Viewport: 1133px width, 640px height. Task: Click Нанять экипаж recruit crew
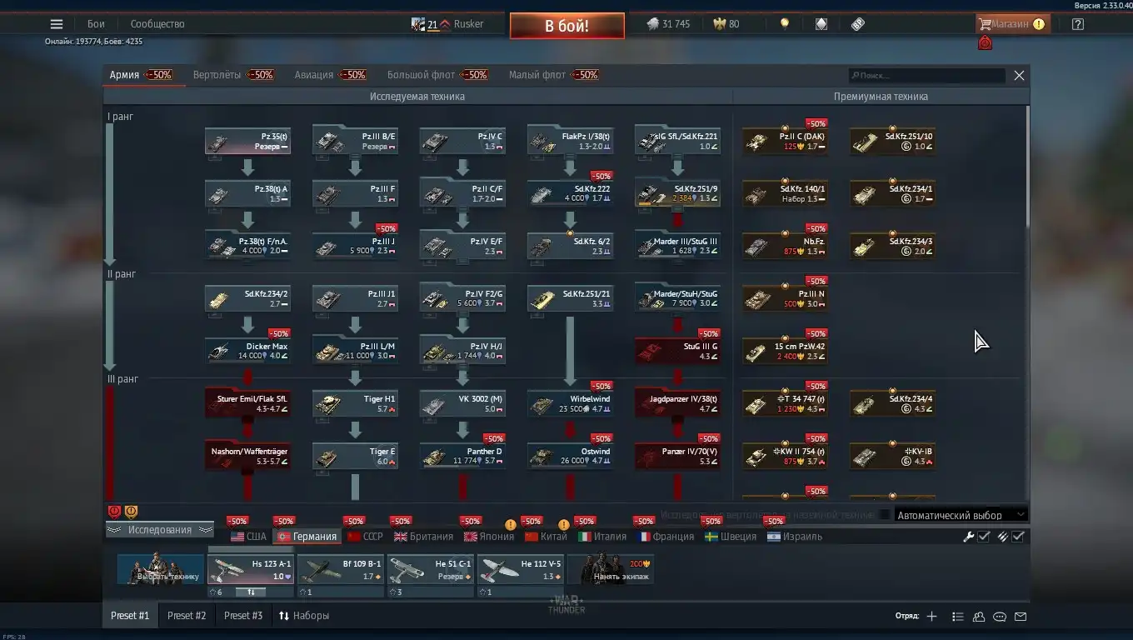click(611, 569)
